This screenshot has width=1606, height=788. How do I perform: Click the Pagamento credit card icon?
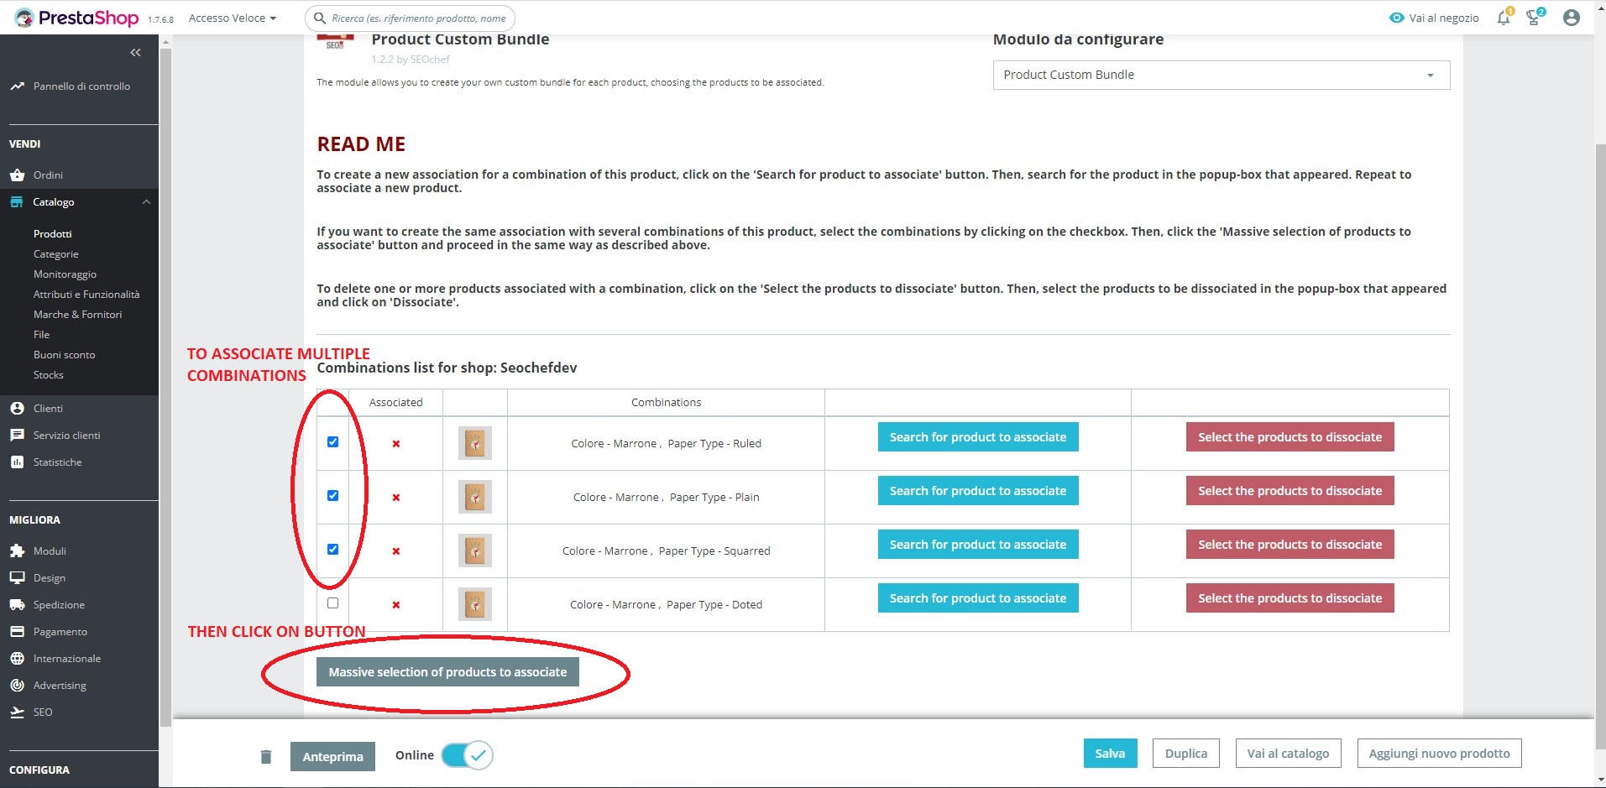(17, 632)
